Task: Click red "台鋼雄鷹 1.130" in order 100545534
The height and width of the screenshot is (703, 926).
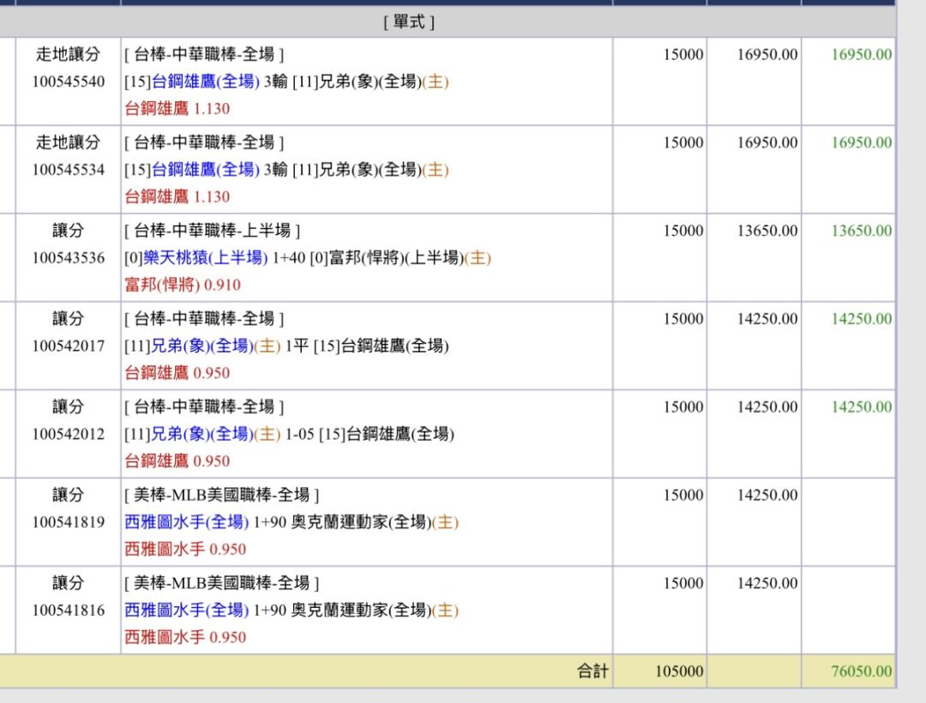Action: [177, 196]
